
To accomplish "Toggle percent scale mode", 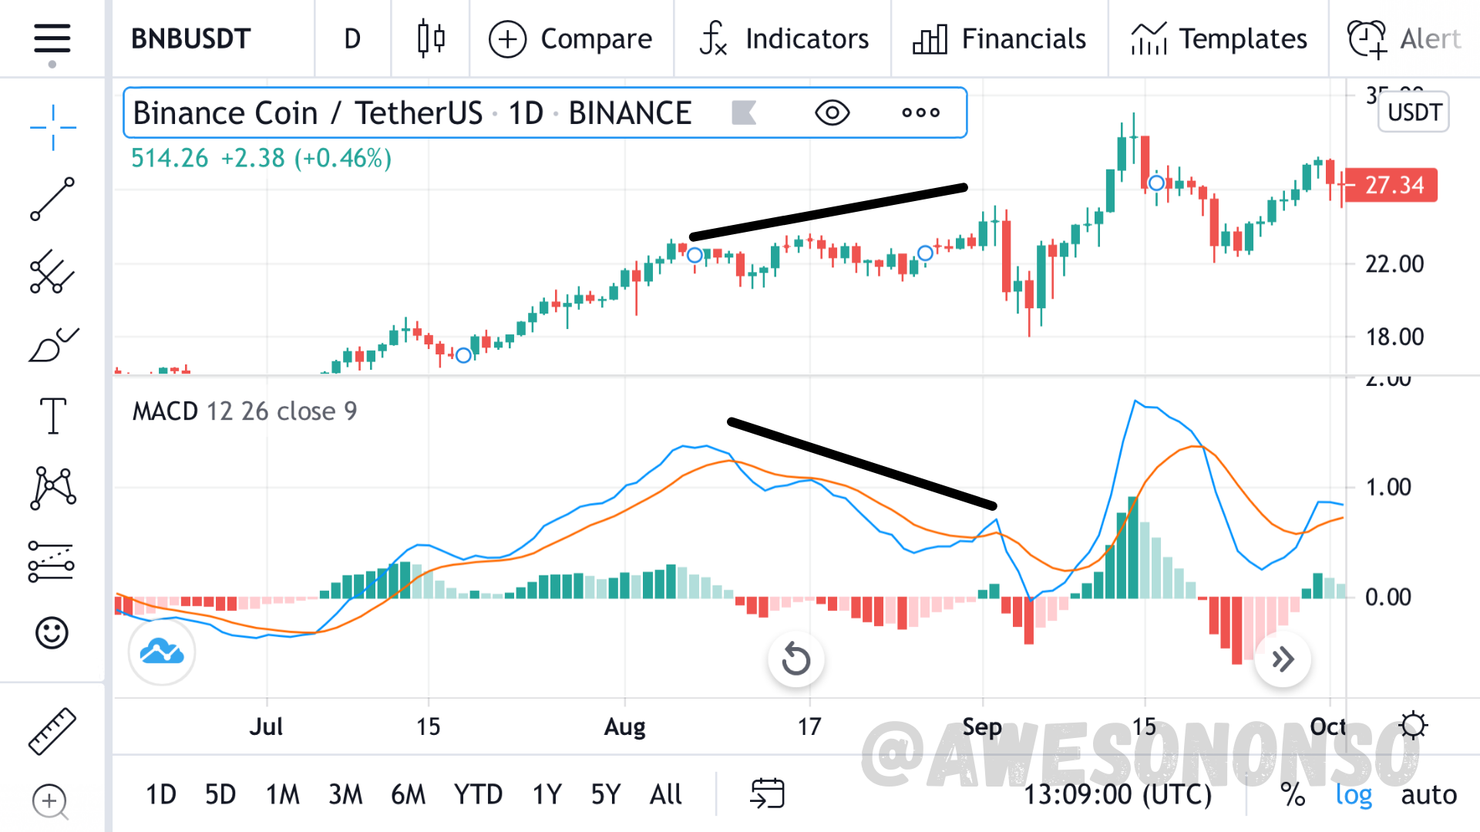I will pos(1293,794).
